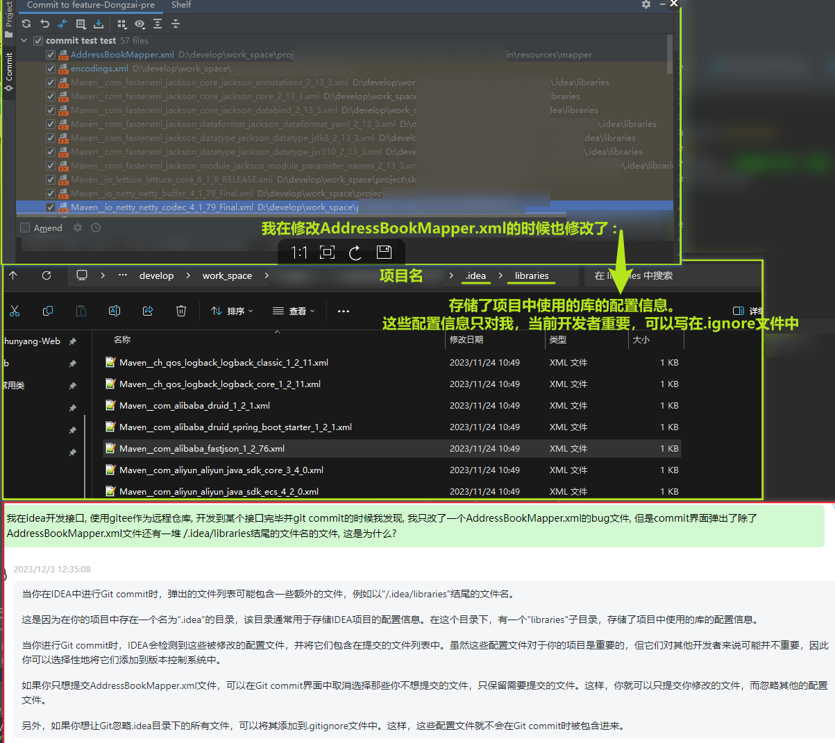This screenshot has width=835, height=743.
Task: Uncheck the encodings.xml checkbox
Action: (51, 69)
